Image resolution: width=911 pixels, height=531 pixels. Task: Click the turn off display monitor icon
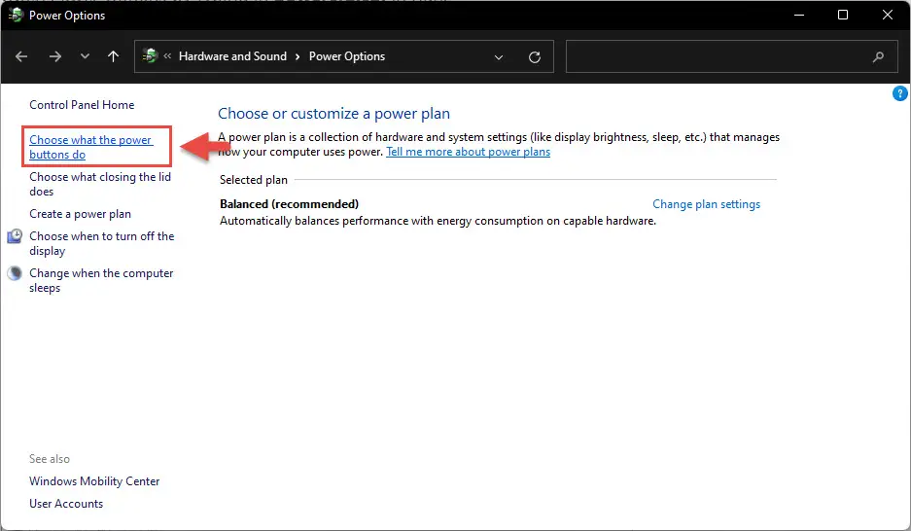tap(15, 236)
